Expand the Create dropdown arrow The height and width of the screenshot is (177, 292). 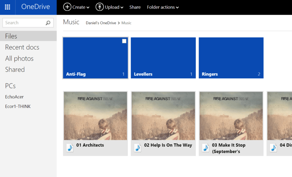88,8
